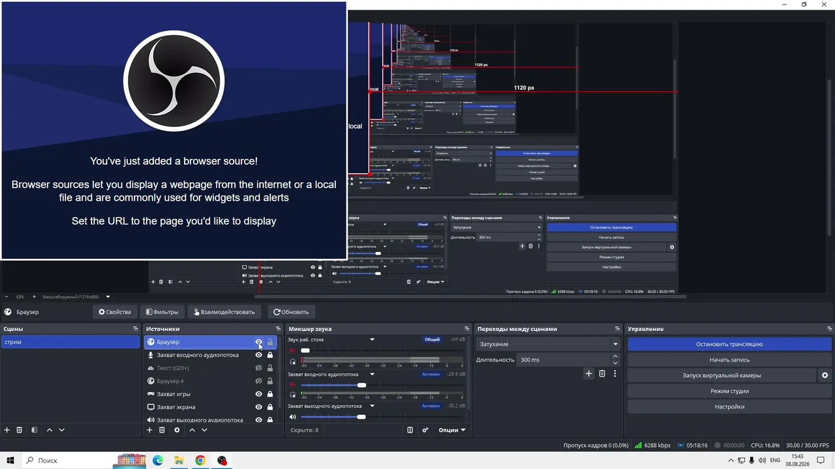Increase transition duration with up arrow
The height and width of the screenshot is (469, 835).
tap(615, 356)
